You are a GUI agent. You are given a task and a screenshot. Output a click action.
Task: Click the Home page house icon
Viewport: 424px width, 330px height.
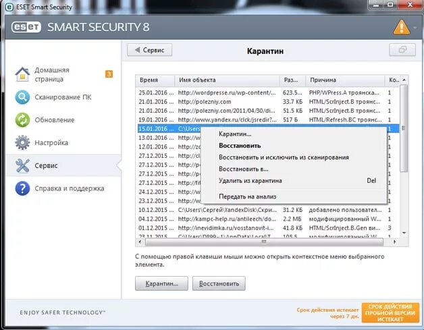click(22, 74)
